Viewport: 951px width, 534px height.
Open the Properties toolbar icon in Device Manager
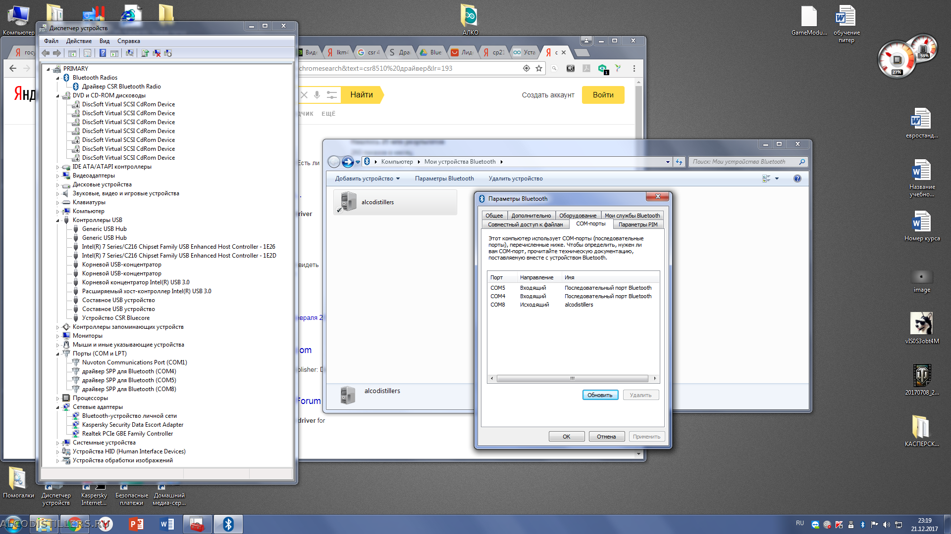click(x=87, y=53)
